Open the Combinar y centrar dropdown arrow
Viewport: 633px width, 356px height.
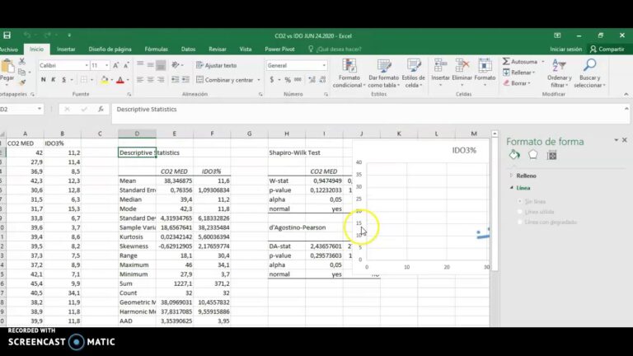point(259,80)
